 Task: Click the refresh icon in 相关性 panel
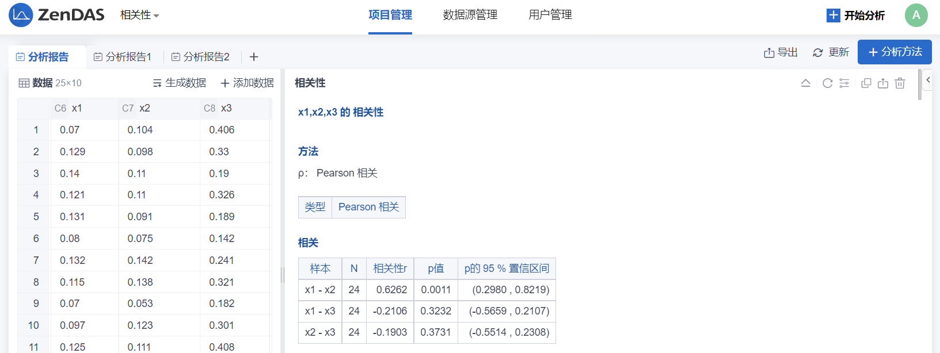pos(828,83)
